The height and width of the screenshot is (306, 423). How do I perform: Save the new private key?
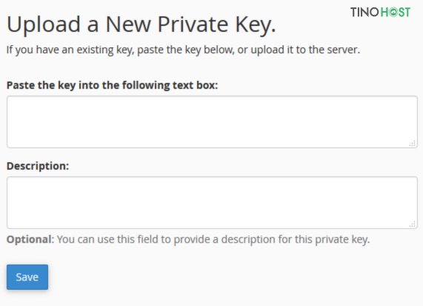coord(27,277)
